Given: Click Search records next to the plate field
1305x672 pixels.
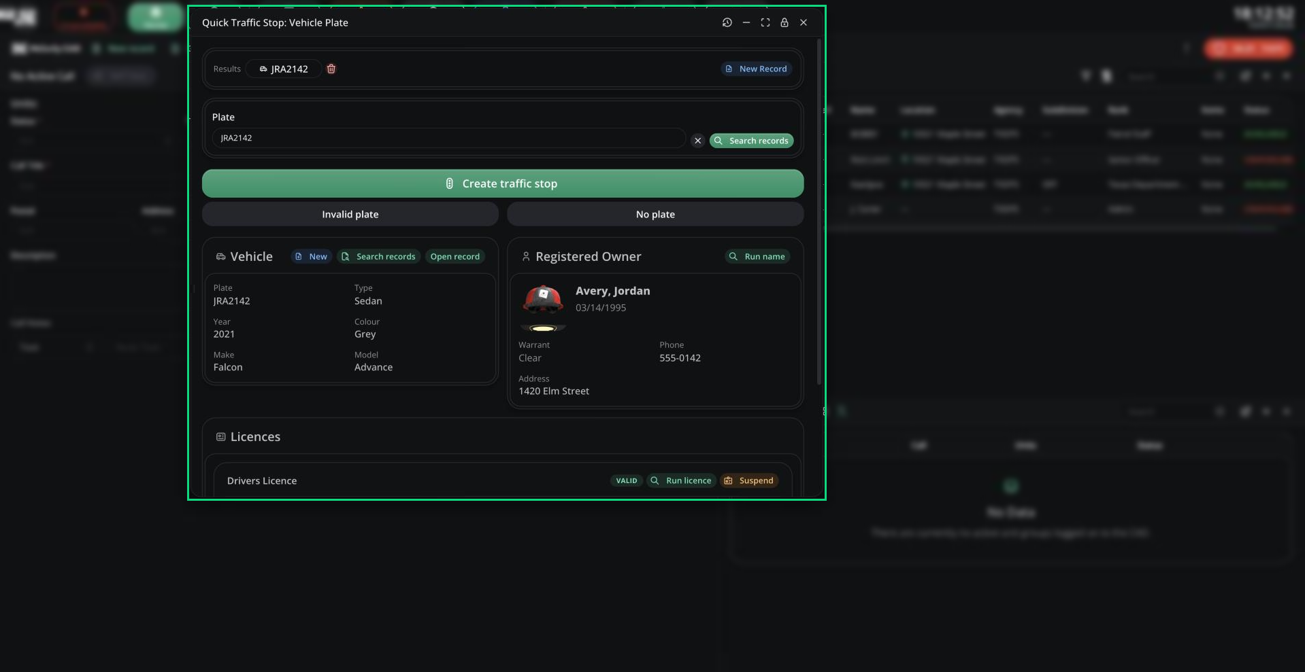Looking at the screenshot, I should (751, 141).
